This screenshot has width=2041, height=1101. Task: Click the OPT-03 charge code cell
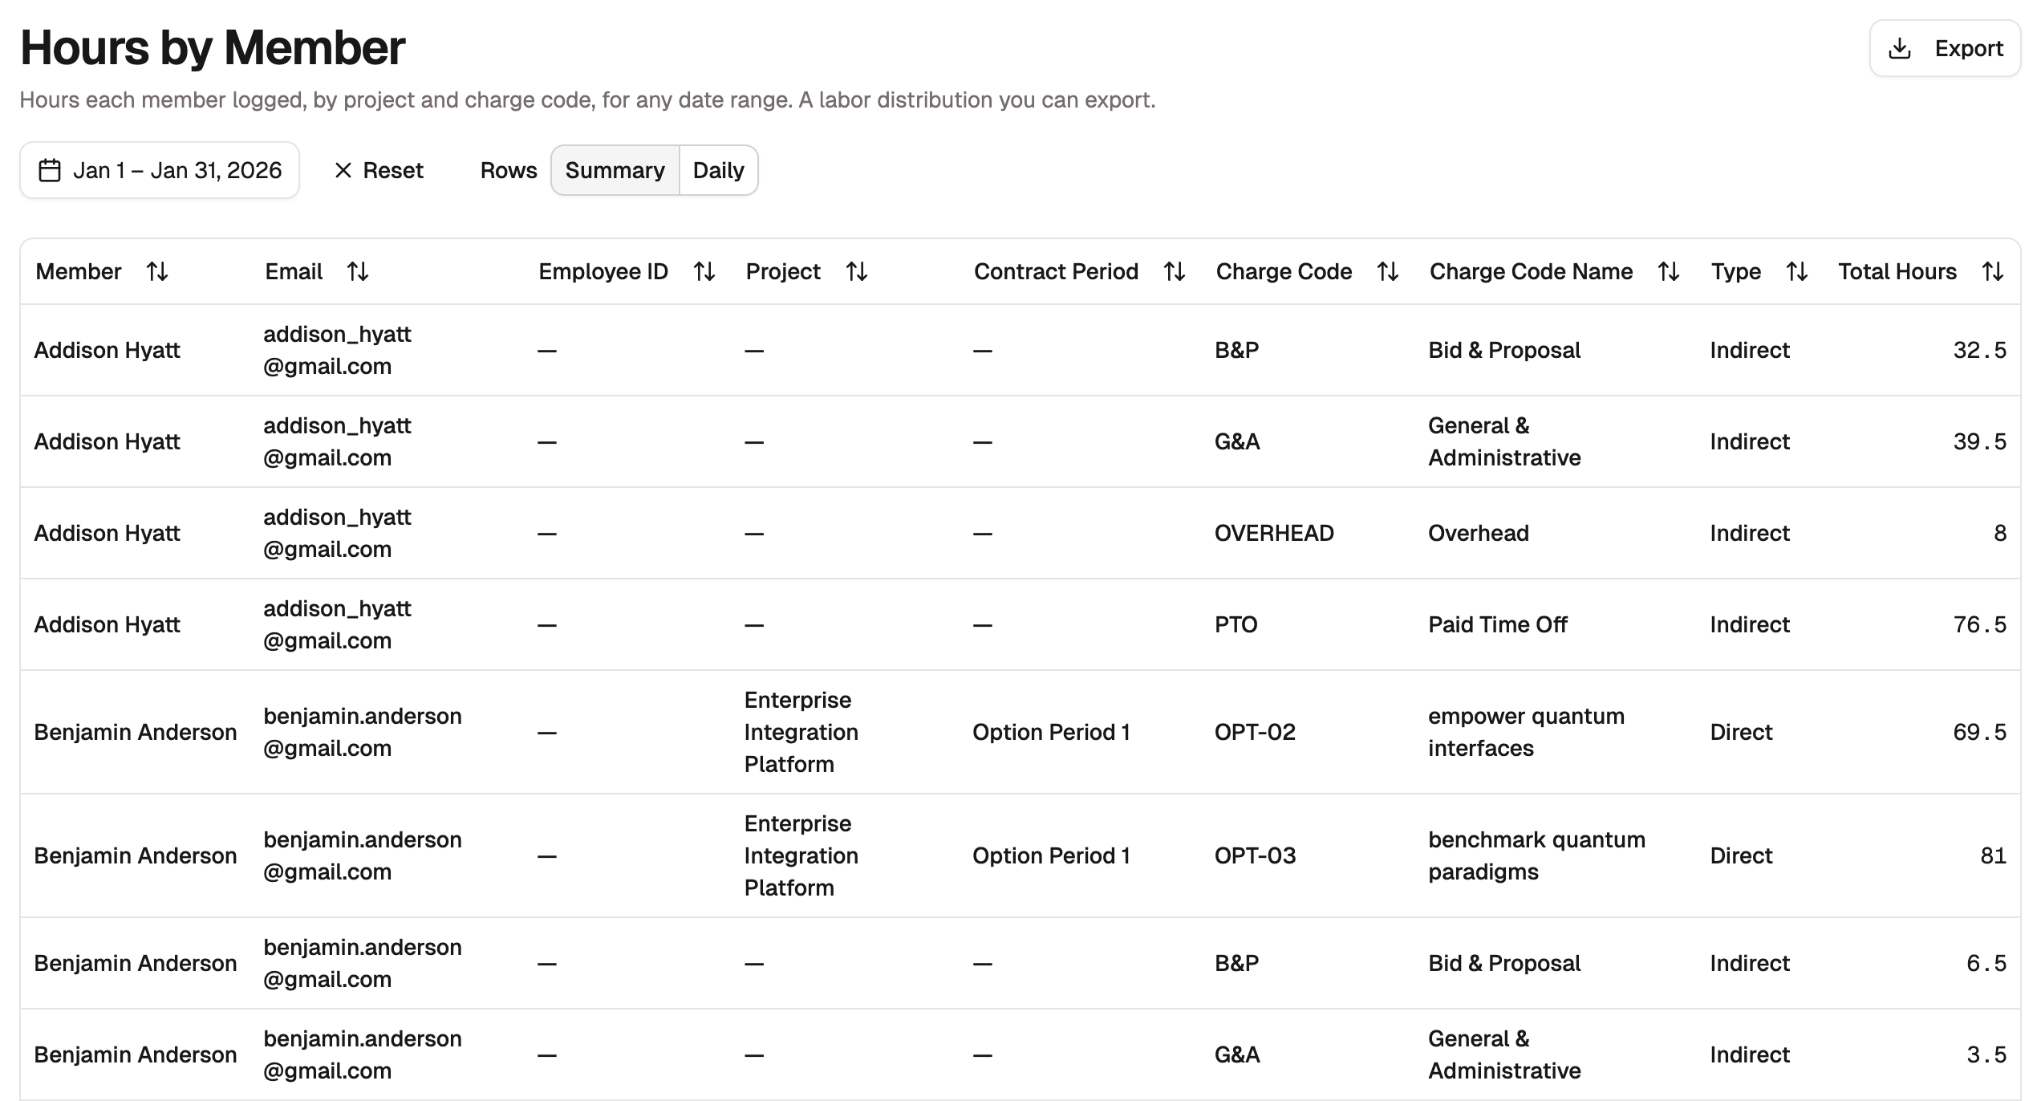pyautogui.click(x=1255, y=855)
